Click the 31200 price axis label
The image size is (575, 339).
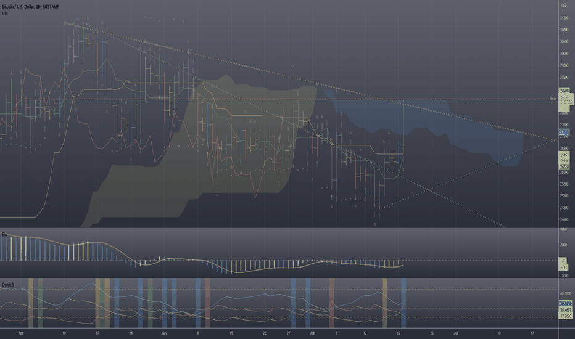pyautogui.click(x=565, y=18)
